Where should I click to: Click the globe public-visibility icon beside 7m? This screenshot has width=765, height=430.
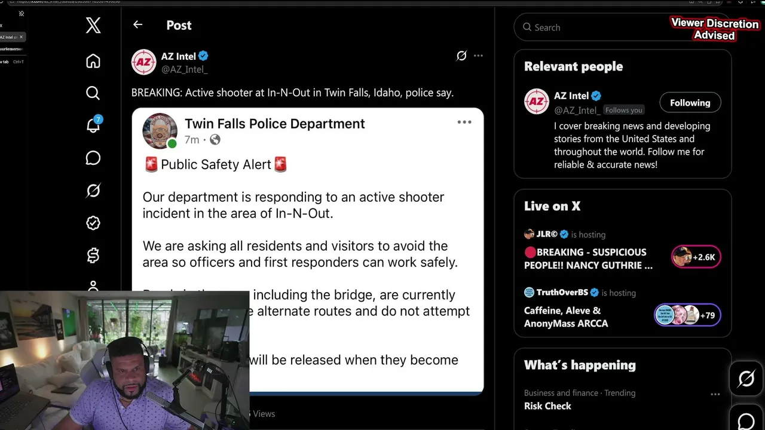pyautogui.click(x=215, y=140)
